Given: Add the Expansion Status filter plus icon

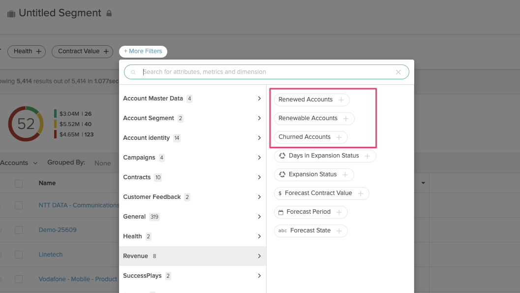Looking at the screenshot, I should [x=345, y=175].
